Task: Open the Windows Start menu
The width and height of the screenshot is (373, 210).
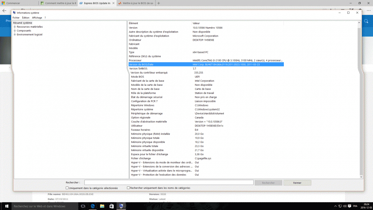Action: [x=7, y=206]
